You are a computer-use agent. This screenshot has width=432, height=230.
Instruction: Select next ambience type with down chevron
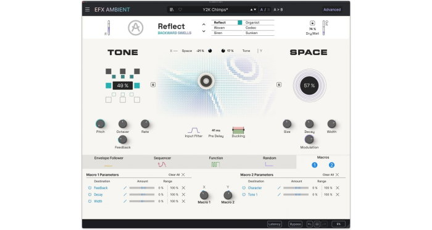[204, 31]
